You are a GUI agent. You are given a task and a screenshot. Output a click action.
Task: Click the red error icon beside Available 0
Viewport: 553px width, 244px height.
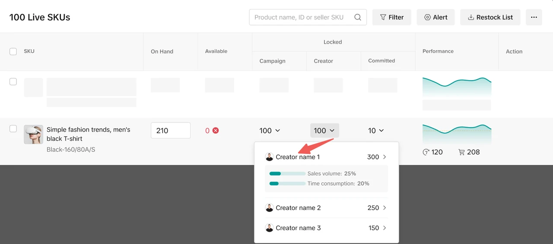point(216,130)
